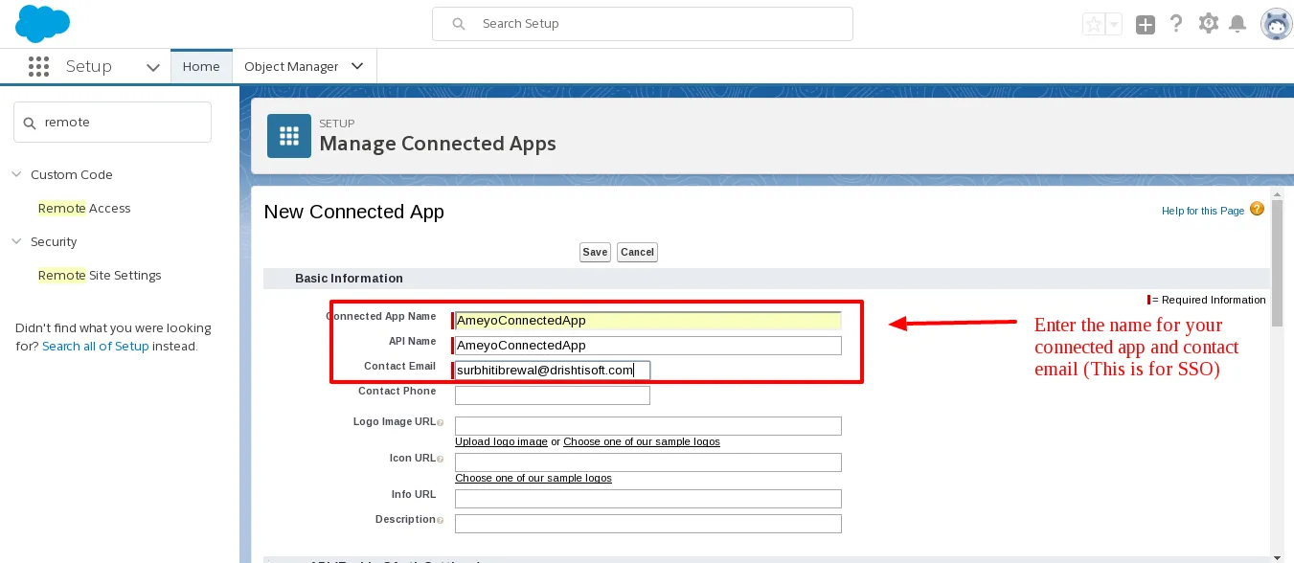Open the Setup gear menu
This screenshot has width=1294, height=563.
point(1209,24)
